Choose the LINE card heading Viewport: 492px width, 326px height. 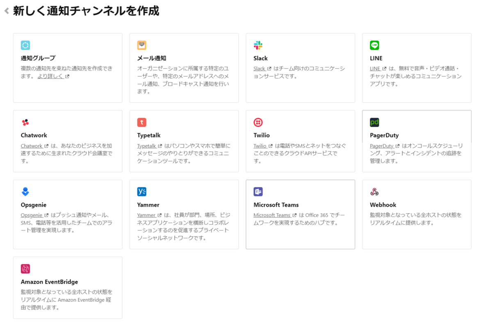(376, 58)
